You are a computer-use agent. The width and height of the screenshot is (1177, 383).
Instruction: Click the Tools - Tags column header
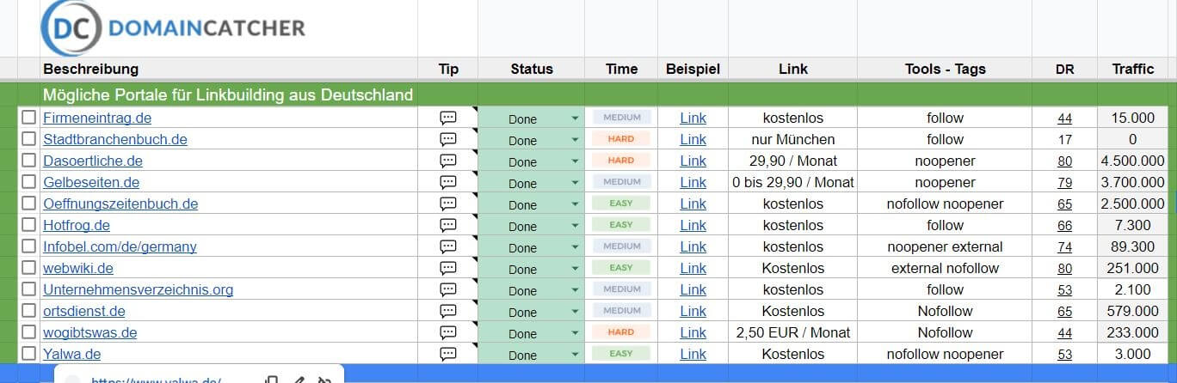tap(945, 69)
